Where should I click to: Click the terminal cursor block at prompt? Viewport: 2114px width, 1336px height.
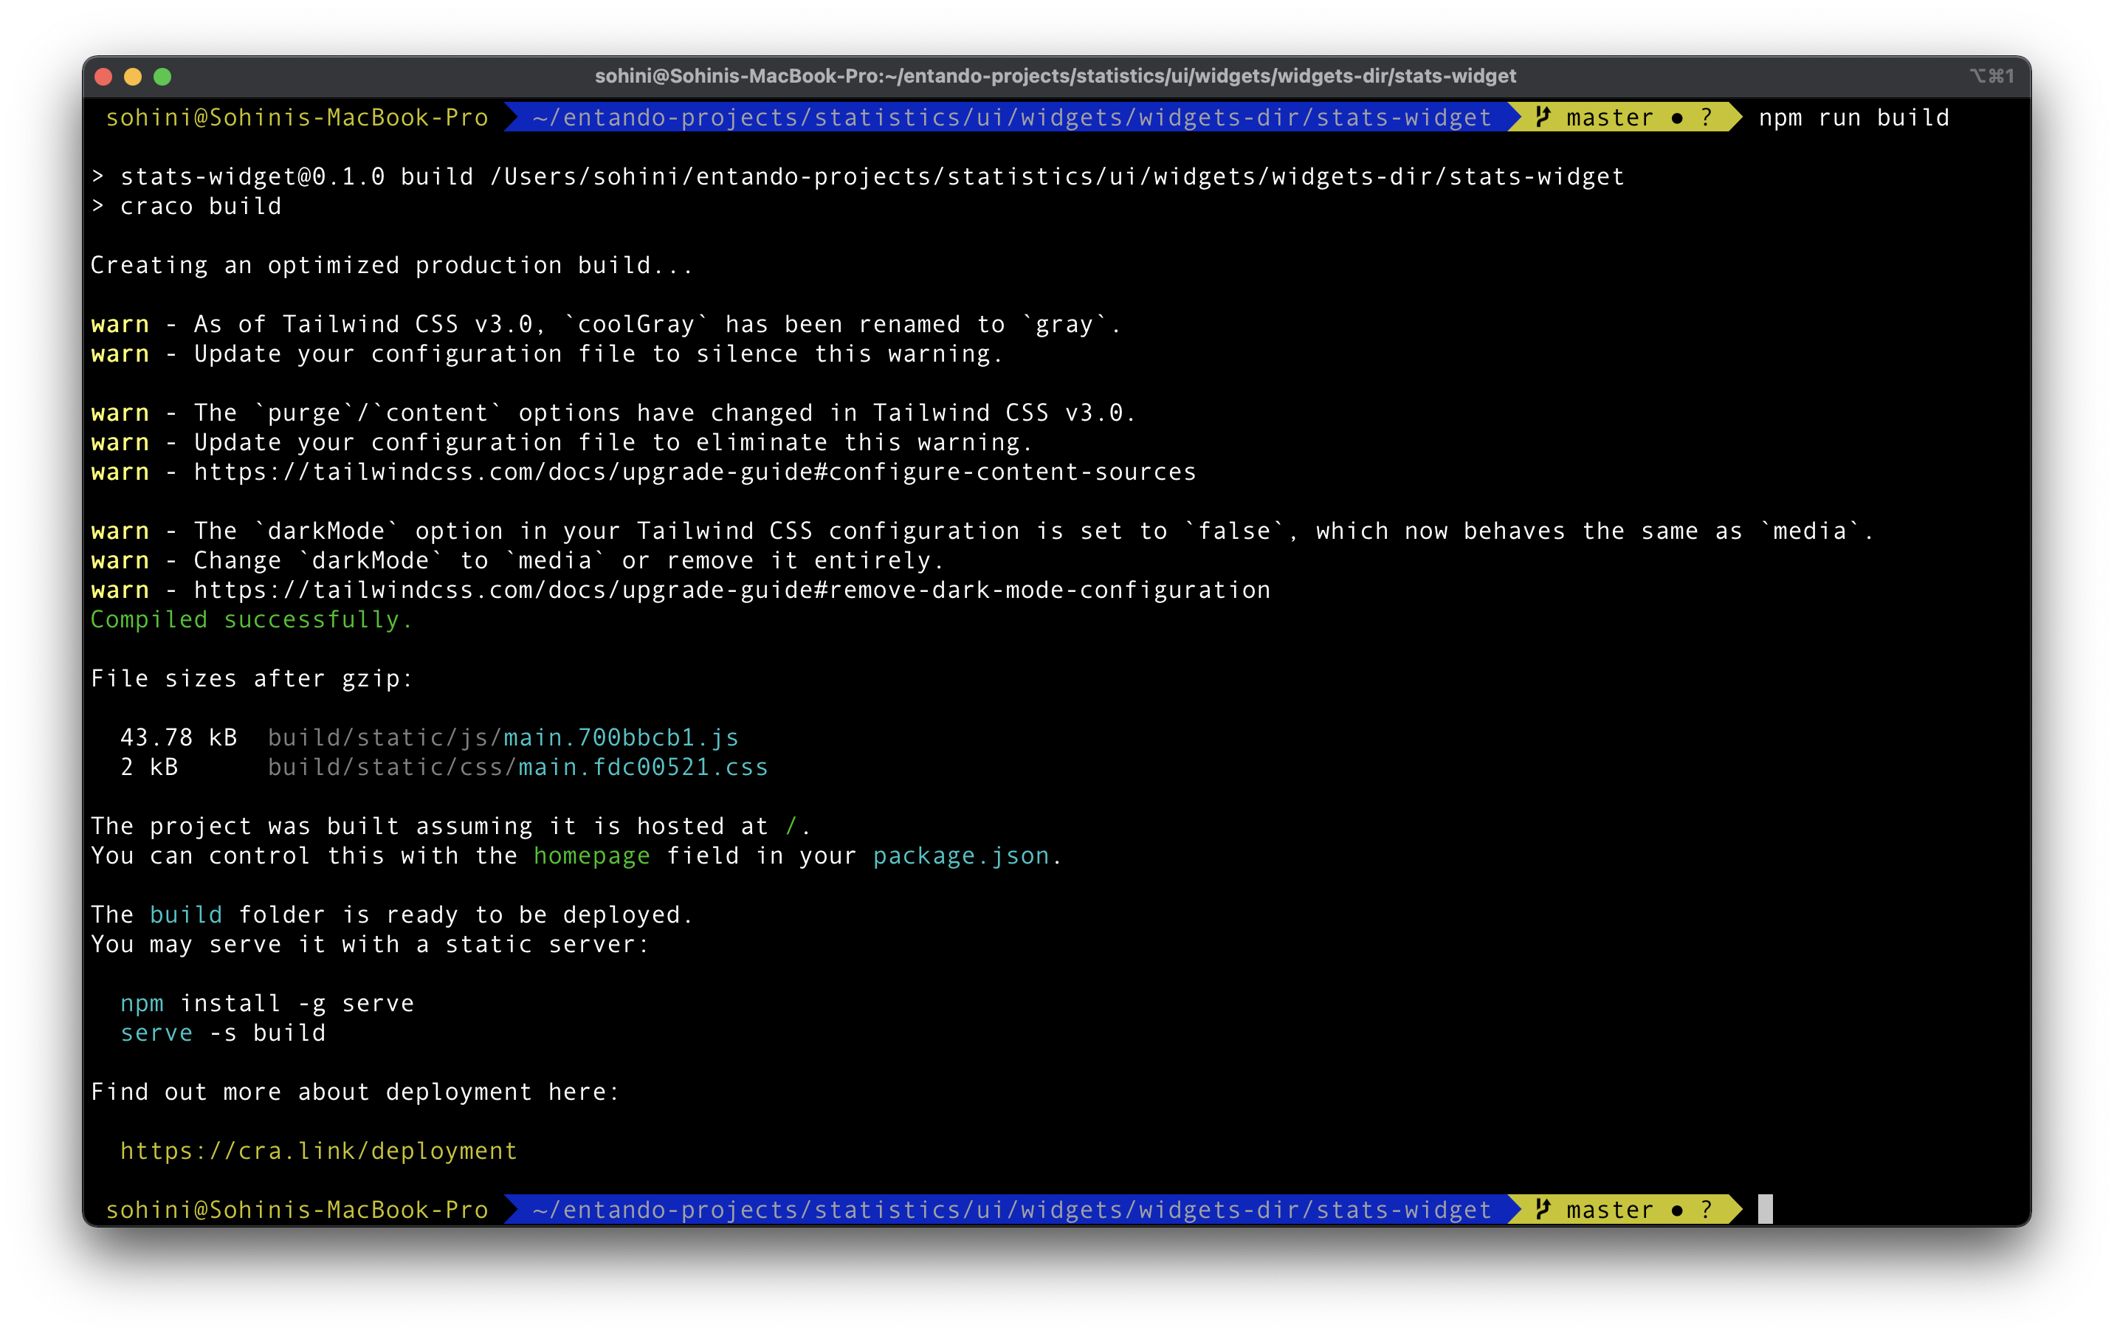pos(1766,1210)
